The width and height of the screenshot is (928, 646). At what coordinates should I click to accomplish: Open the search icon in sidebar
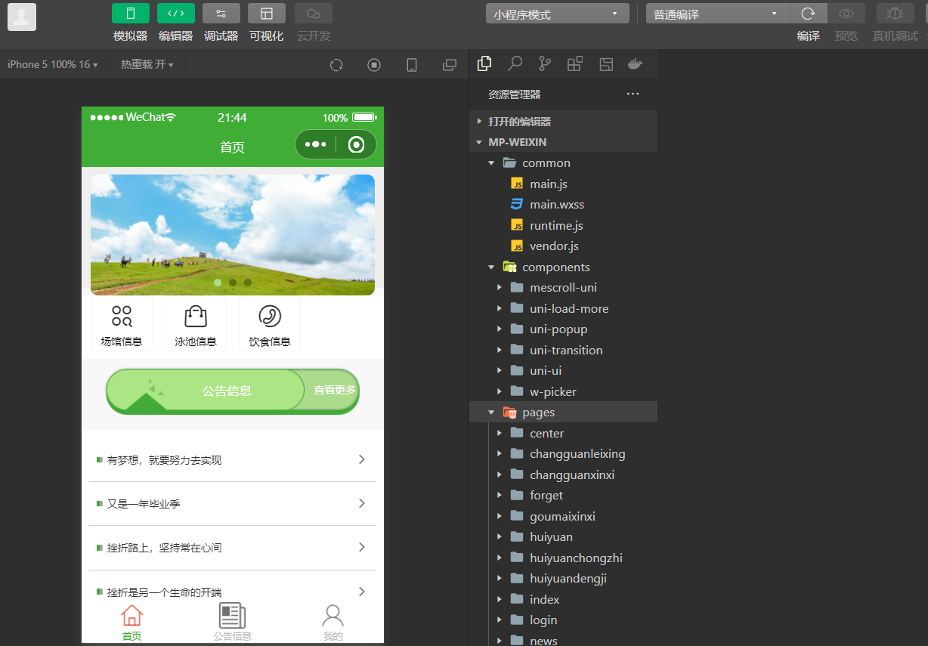515,64
